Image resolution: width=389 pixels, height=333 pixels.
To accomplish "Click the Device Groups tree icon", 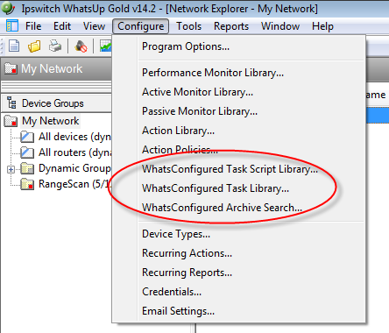I will 12,103.
